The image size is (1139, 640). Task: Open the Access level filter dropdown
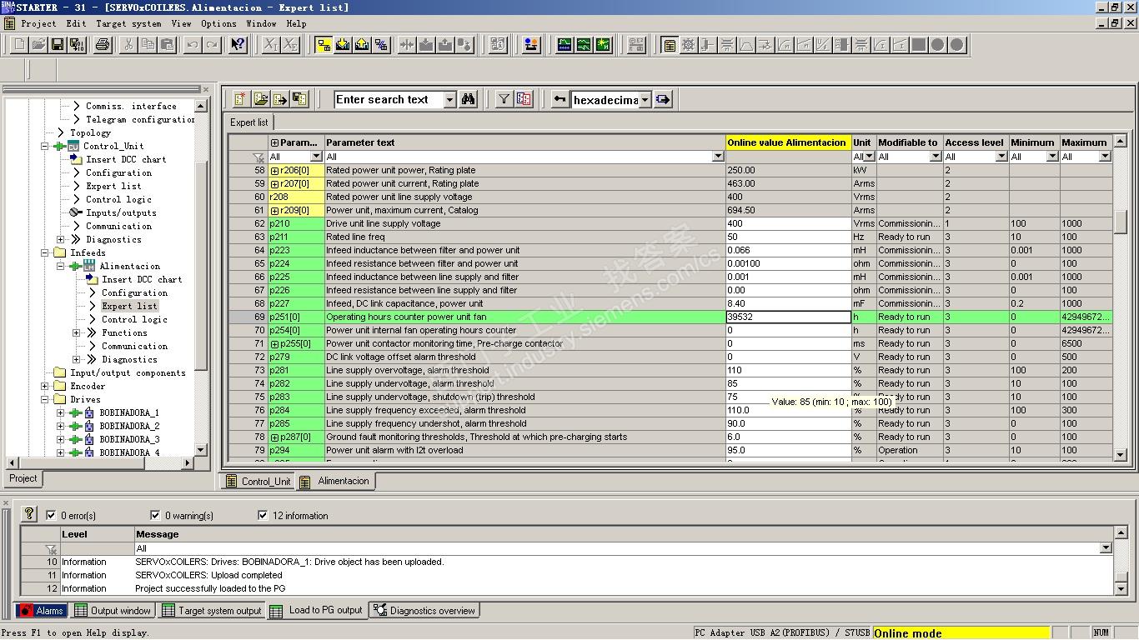click(1001, 157)
